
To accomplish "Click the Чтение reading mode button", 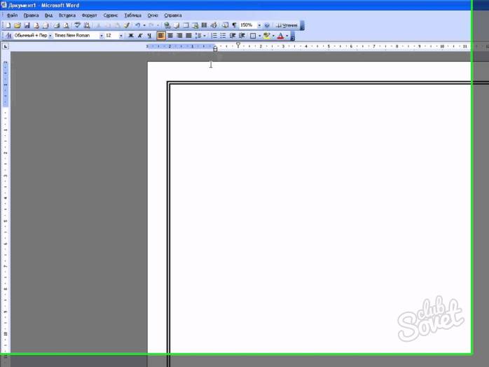I will pyautogui.click(x=286, y=25).
